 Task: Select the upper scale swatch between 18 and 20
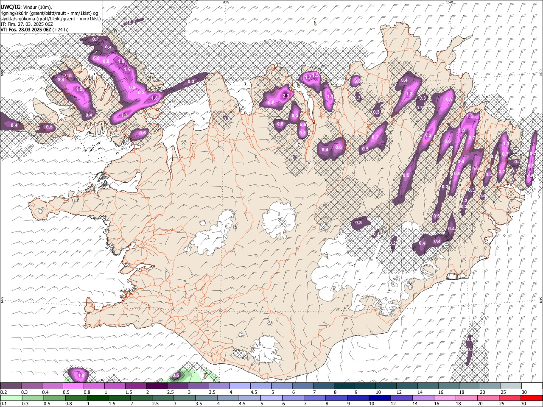(x=470, y=386)
